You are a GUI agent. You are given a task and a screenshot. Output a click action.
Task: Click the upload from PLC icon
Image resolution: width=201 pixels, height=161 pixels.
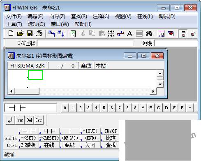52,33
